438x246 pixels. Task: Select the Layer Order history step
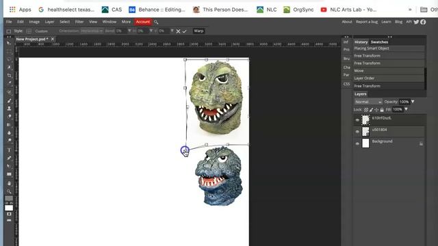[389, 79]
